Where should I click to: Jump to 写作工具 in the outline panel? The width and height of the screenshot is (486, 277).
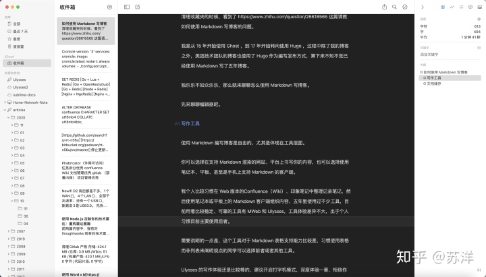(x=450, y=78)
